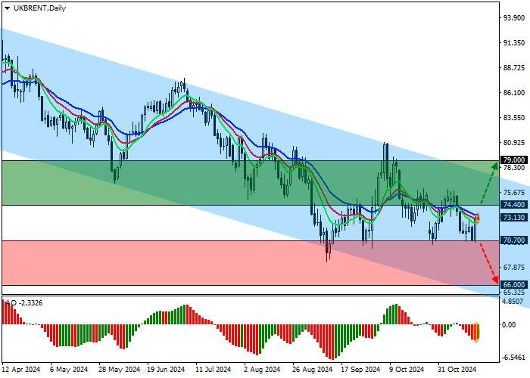Click the 11 Jul 2024 date label
Screen dimensions: 530x378
[x=214, y=370]
